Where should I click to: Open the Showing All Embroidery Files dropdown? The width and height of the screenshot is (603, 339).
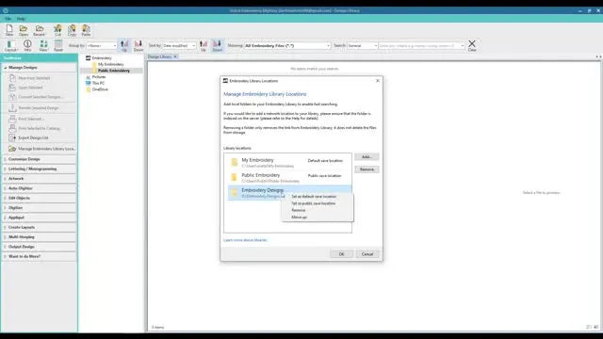click(287, 46)
